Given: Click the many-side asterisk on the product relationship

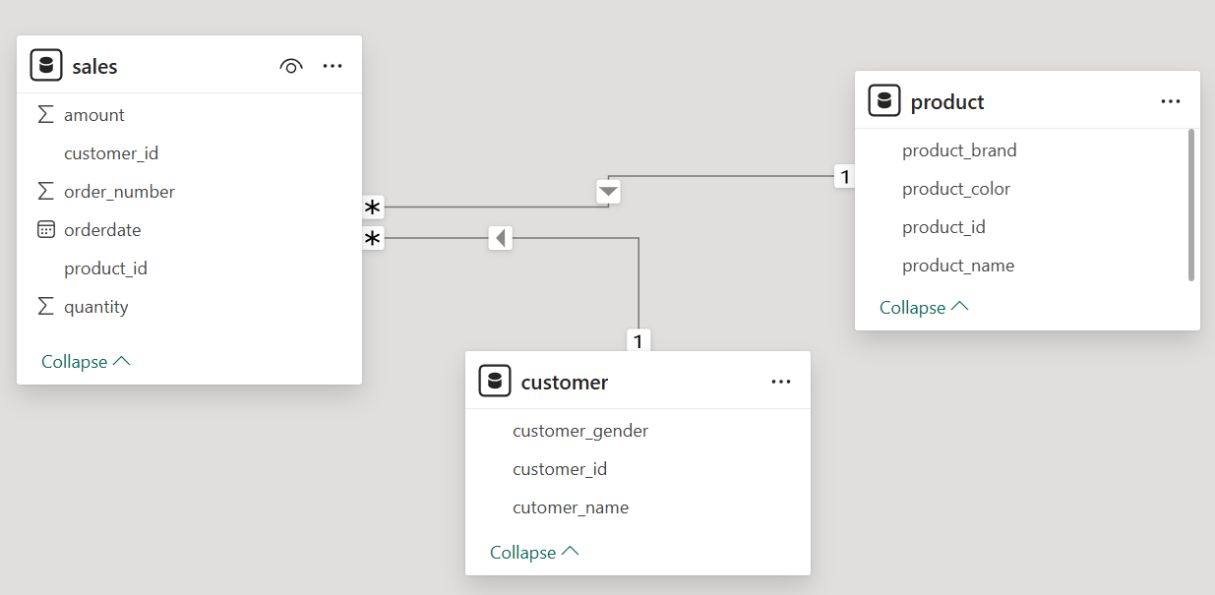Looking at the screenshot, I should click(373, 207).
